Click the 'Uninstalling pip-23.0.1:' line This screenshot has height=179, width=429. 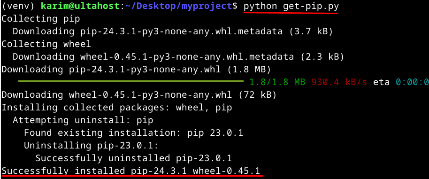coord(92,145)
